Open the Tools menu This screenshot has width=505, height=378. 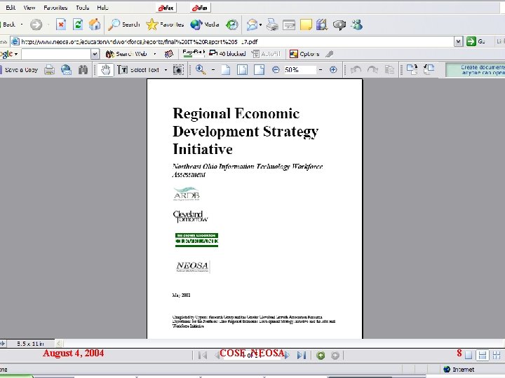[x=83, y=8]
